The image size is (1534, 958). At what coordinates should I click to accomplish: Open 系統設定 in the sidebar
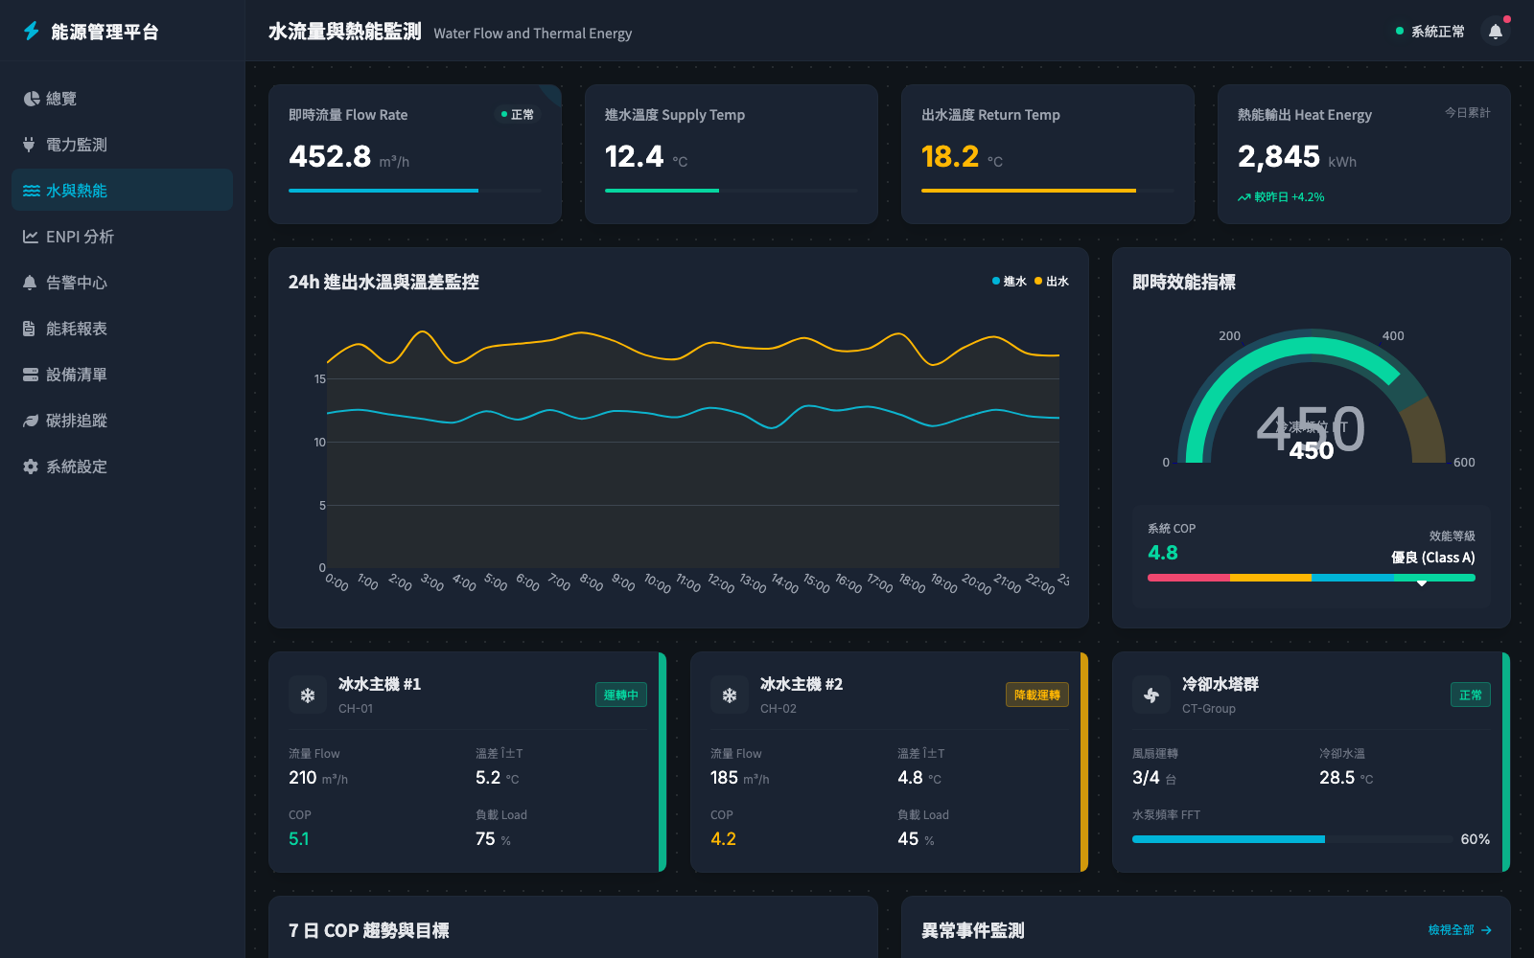point(123,467)
